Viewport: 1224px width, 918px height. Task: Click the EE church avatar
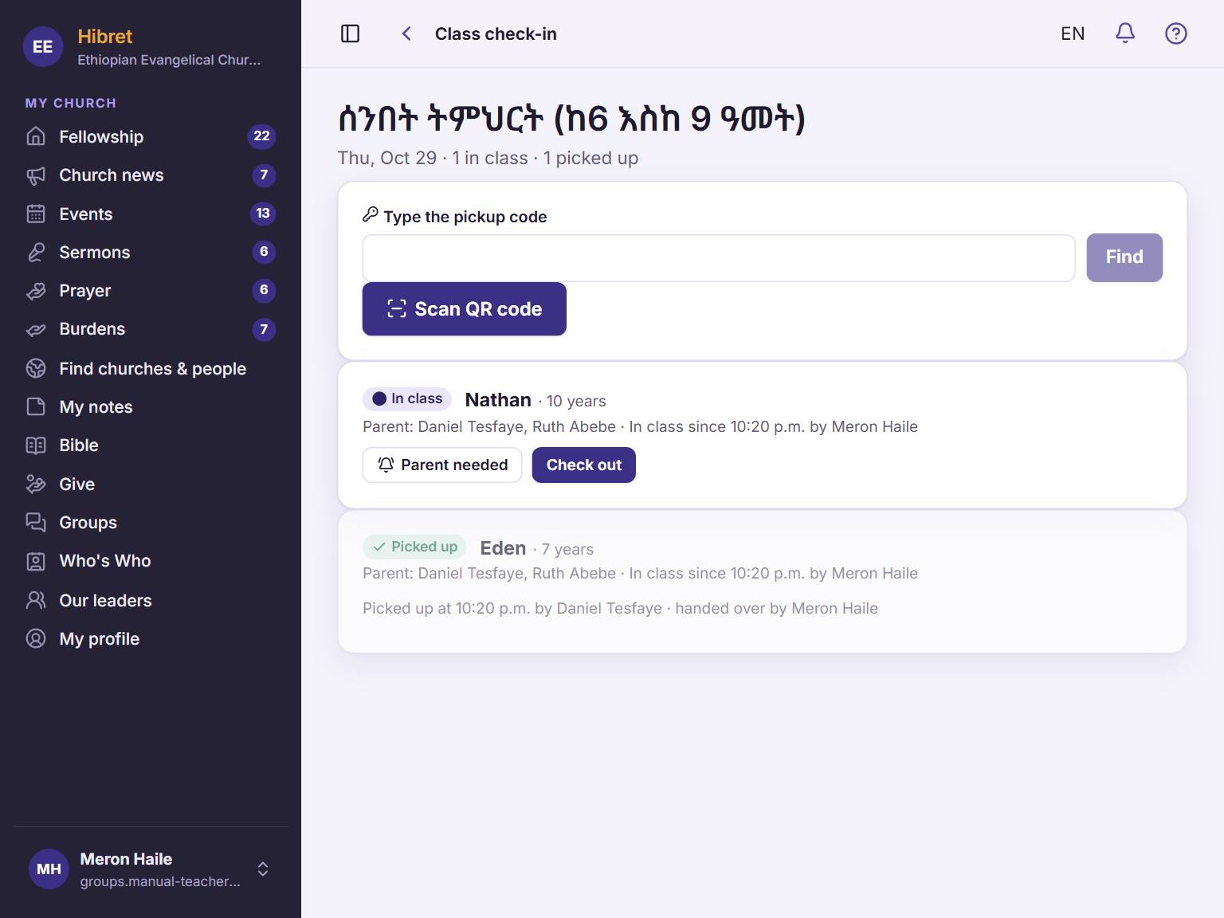(x=42, y=47)
